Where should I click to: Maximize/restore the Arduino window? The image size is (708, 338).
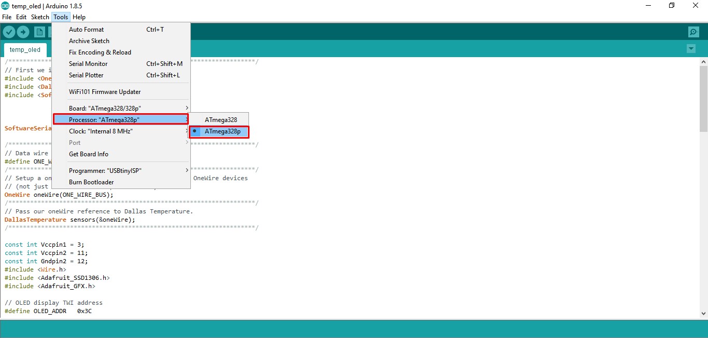[672, 6]
